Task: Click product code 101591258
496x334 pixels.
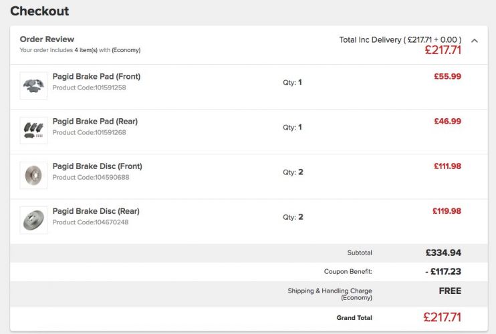Action: (89, 88)
